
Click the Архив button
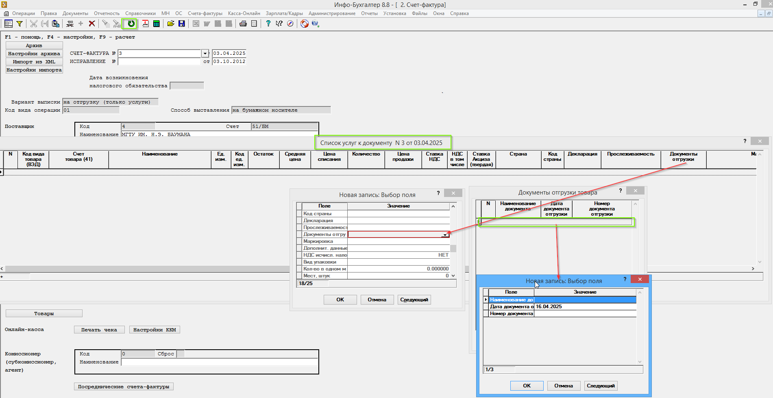tap(34, 45)
